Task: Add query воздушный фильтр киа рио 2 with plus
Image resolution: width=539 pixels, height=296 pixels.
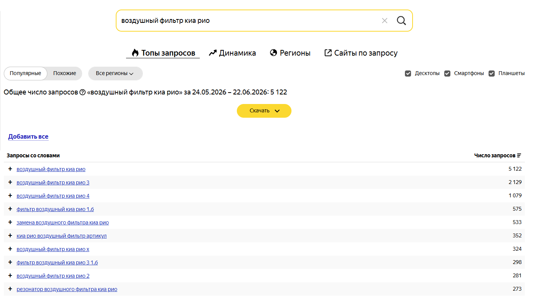Action: pyautogui.click(x=10, y=275)
